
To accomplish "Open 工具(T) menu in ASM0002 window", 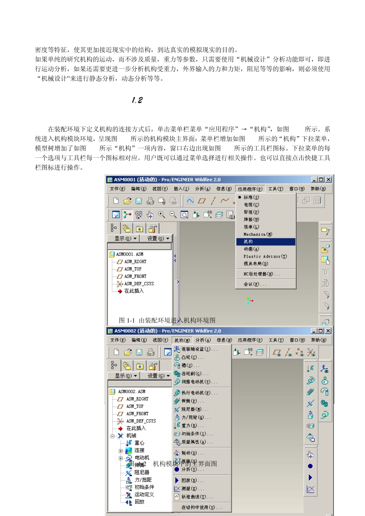I will click(276, 340).
